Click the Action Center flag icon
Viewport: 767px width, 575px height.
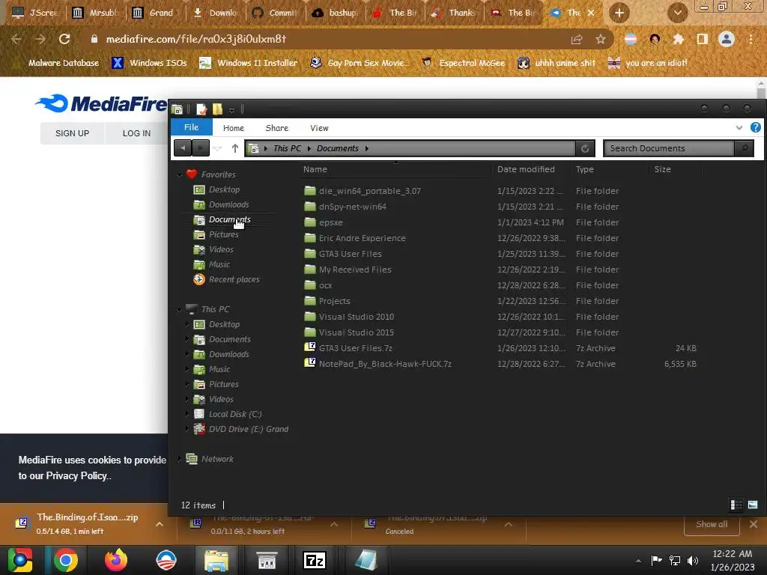pos(656,560)
